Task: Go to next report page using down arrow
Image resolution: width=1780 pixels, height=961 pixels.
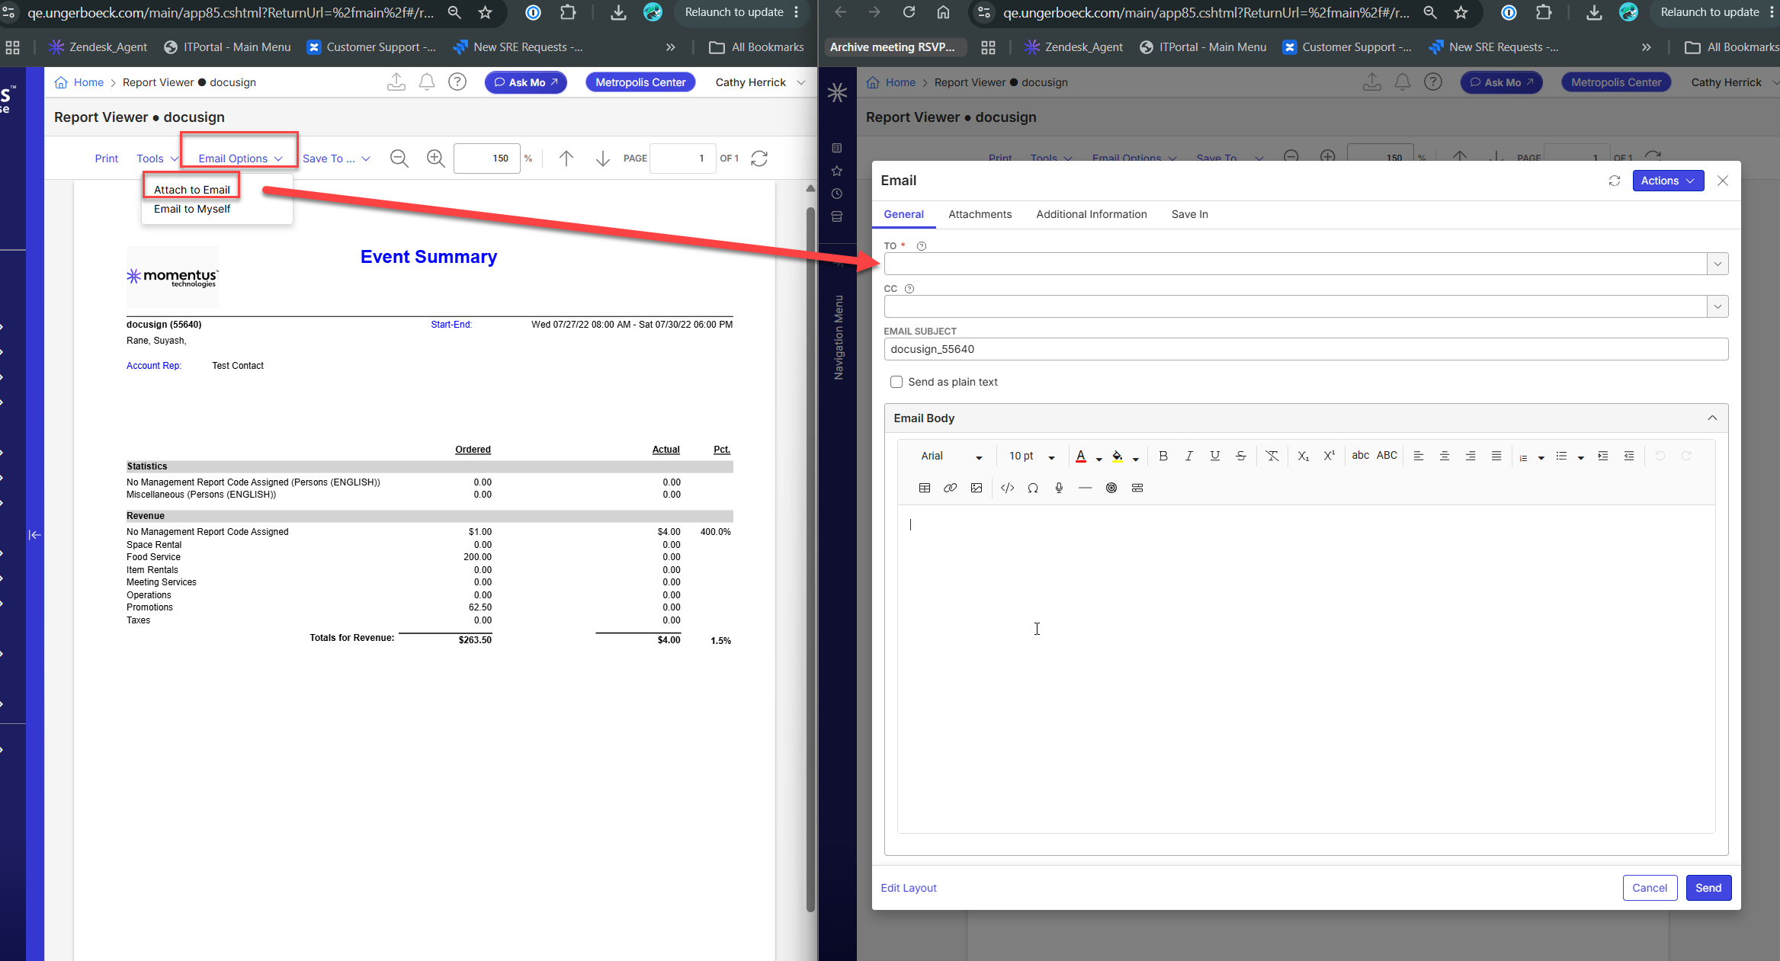Action: [603, 159]
